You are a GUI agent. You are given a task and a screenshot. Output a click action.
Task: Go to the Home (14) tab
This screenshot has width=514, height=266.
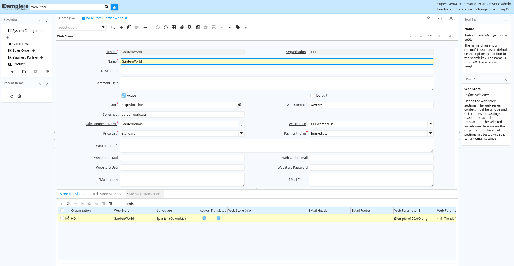[x=67, y=18]
